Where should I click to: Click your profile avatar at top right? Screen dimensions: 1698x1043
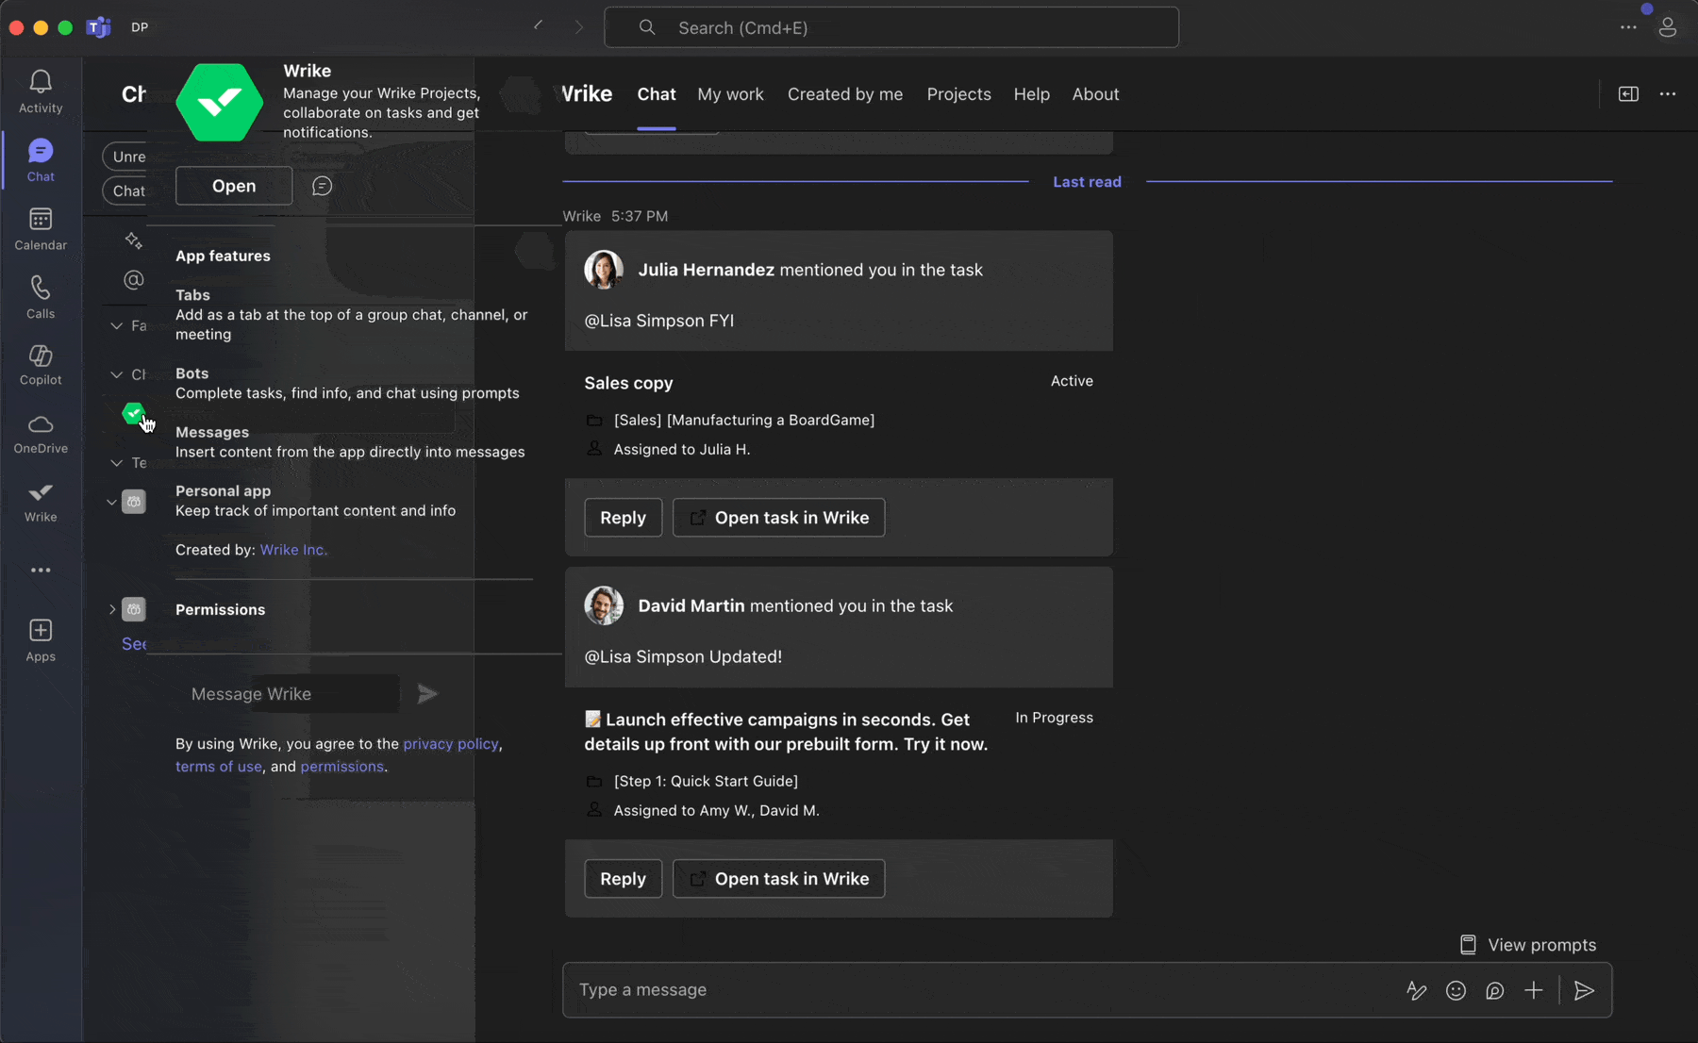coord(1668,27)
